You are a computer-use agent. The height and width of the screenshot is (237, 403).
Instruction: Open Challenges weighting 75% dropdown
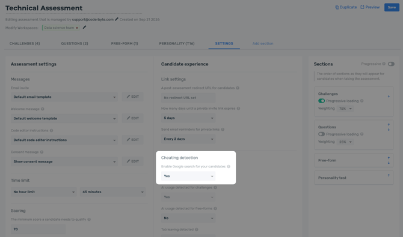coord(345,109)
